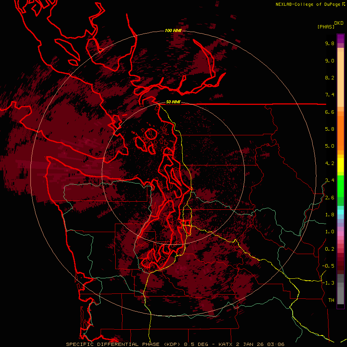Image resolution: width=347 pixels, height=347 pixels.
Task: Pick the light peach segment of the color bar
Action: tap(340, 79)
